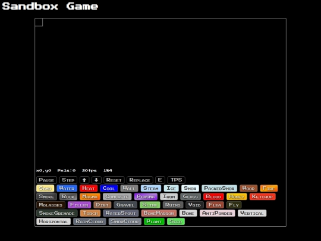Choose the Bone element
Viewport: 321px width, 241px height.
pyautogui.click(x=188, y=213)
